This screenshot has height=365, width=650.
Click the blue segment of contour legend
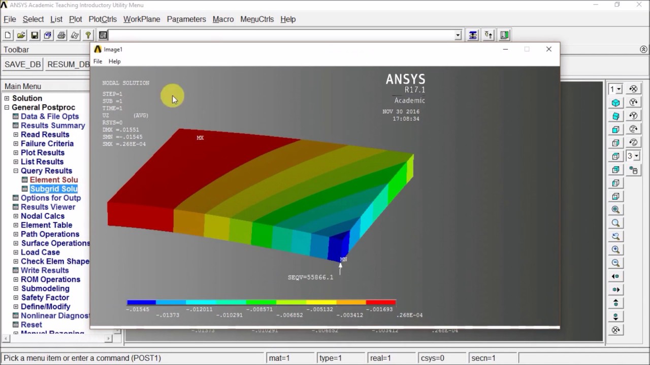tap(142, 303)
